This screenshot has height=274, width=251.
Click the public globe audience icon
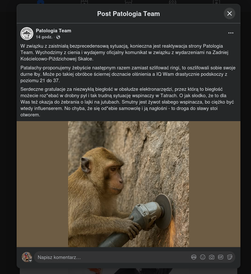pos(58,37)
